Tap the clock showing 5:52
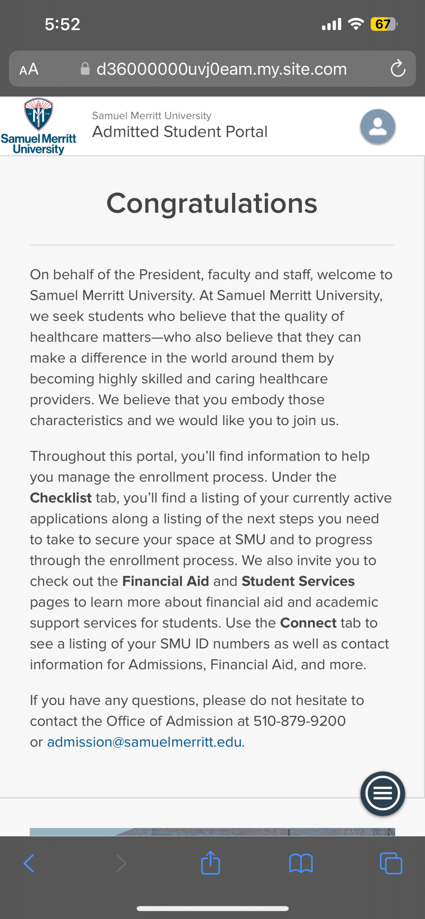425x919 pixels. pos(62,24)
